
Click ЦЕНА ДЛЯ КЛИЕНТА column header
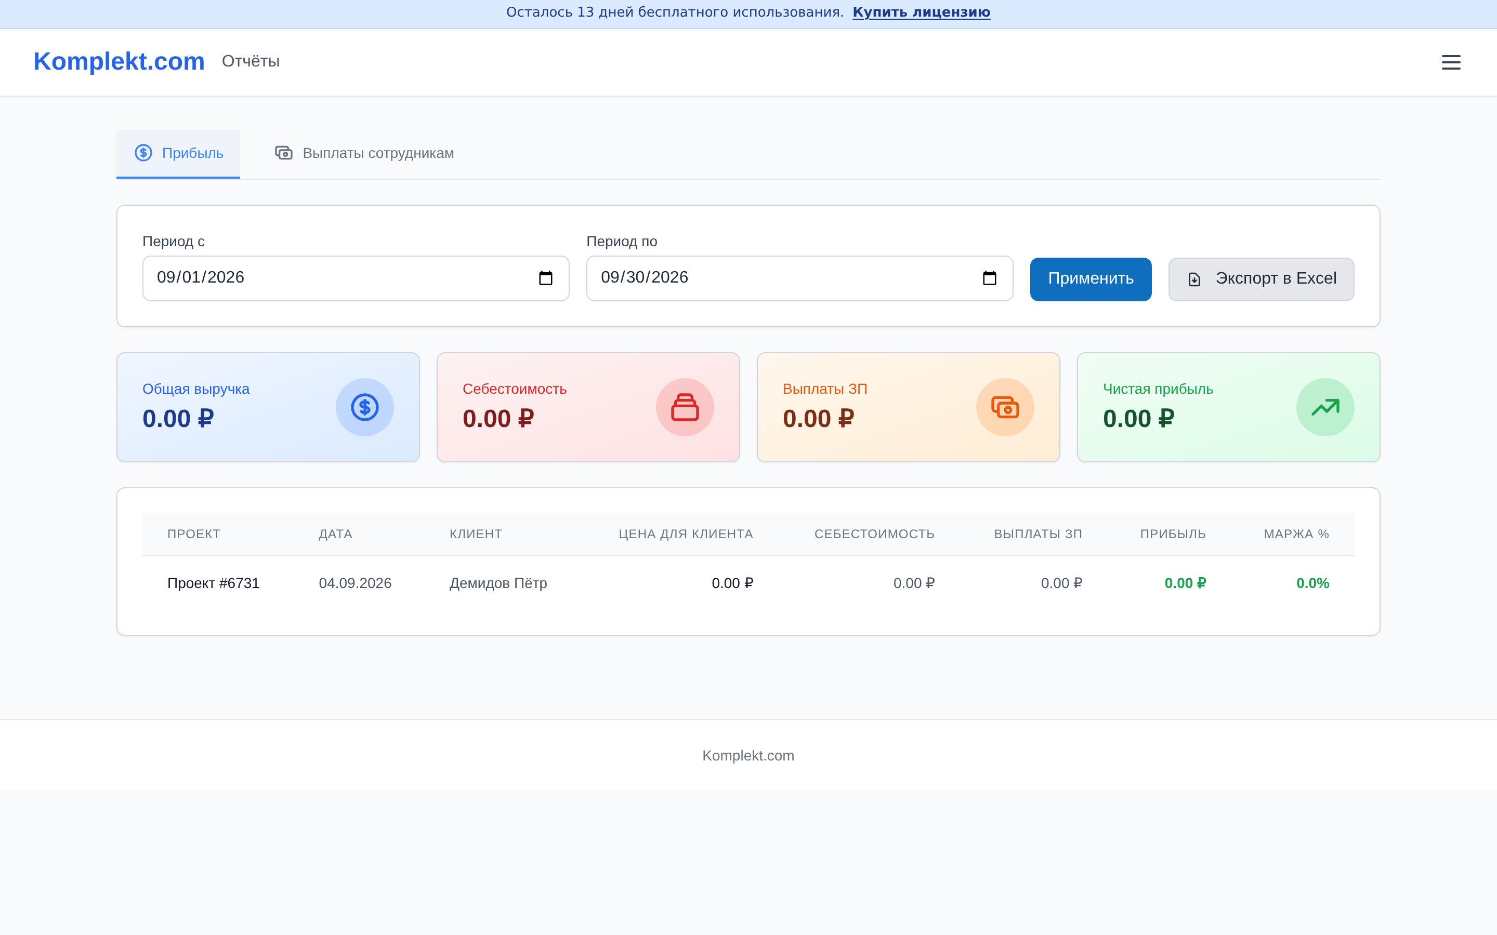click(686, 535)
